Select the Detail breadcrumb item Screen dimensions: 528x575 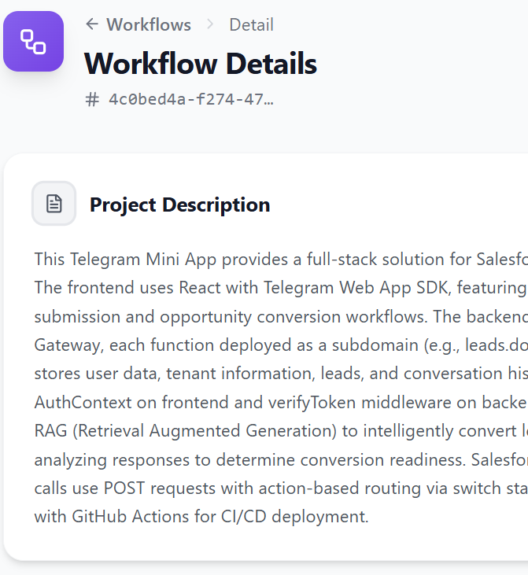pos(251,24)
